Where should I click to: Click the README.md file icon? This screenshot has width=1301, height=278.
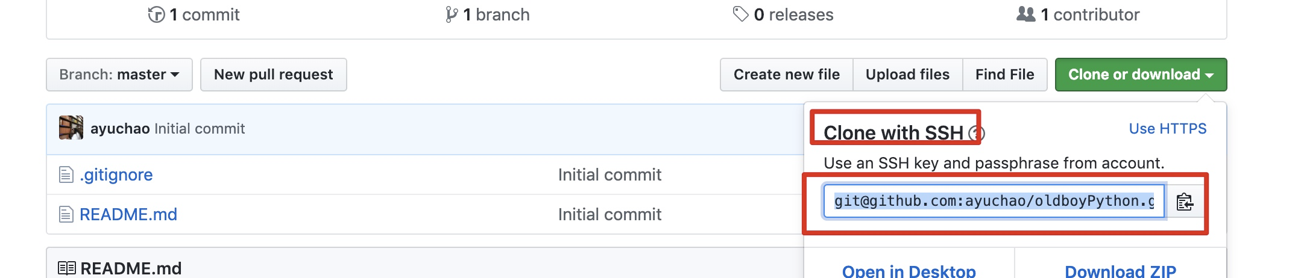click(x=66, y=214)
